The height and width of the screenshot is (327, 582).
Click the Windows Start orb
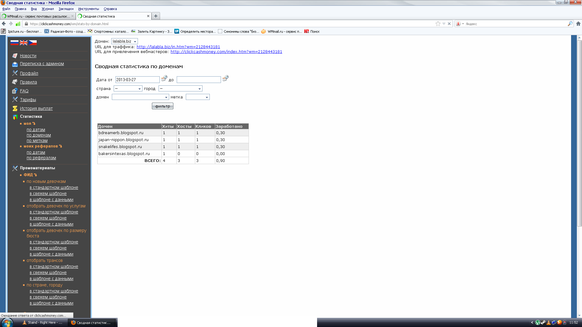pos(7,322)
